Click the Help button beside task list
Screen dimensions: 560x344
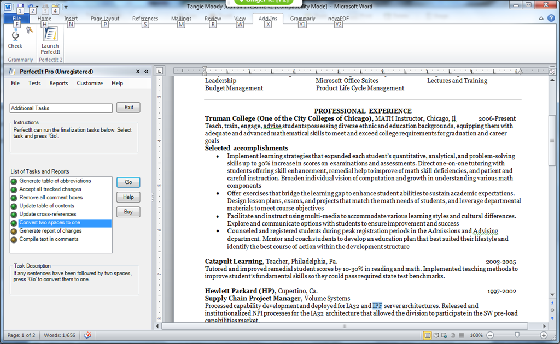(128, 197)
